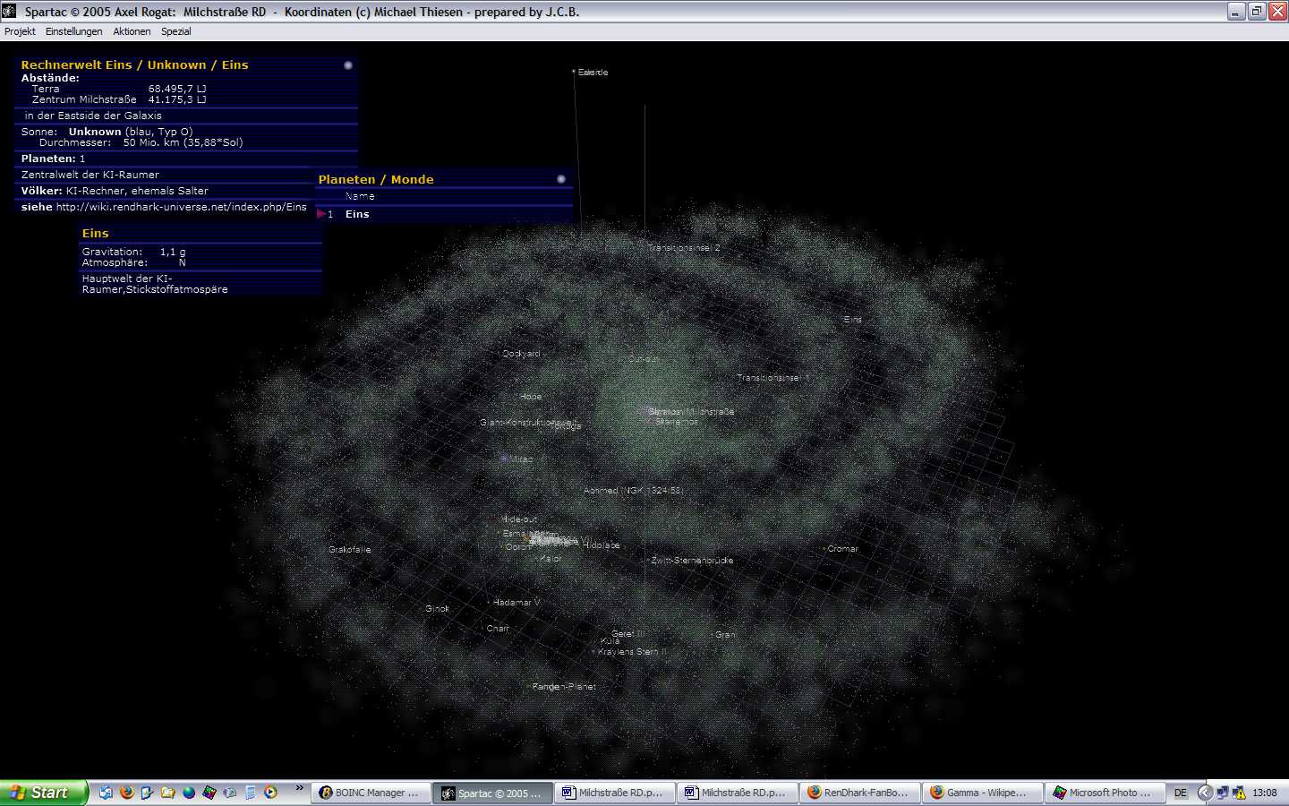Image resolution: width=1289 pixels, height=806 pixels.
Task: Switch to BOINC Manager in the taskbar
Action: tap(370, 793)
